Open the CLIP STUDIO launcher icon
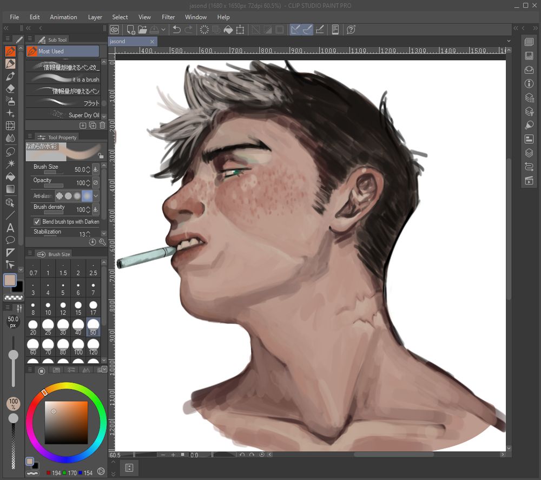This screenshot has height=480, width=541. click(x=115, y=30)
